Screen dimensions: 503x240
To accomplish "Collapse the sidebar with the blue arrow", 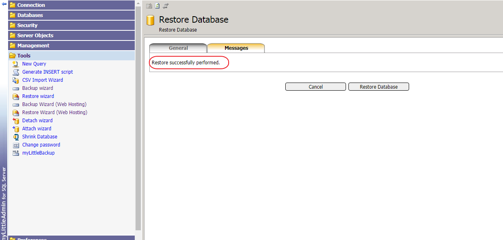I will (x=4, y=4).
